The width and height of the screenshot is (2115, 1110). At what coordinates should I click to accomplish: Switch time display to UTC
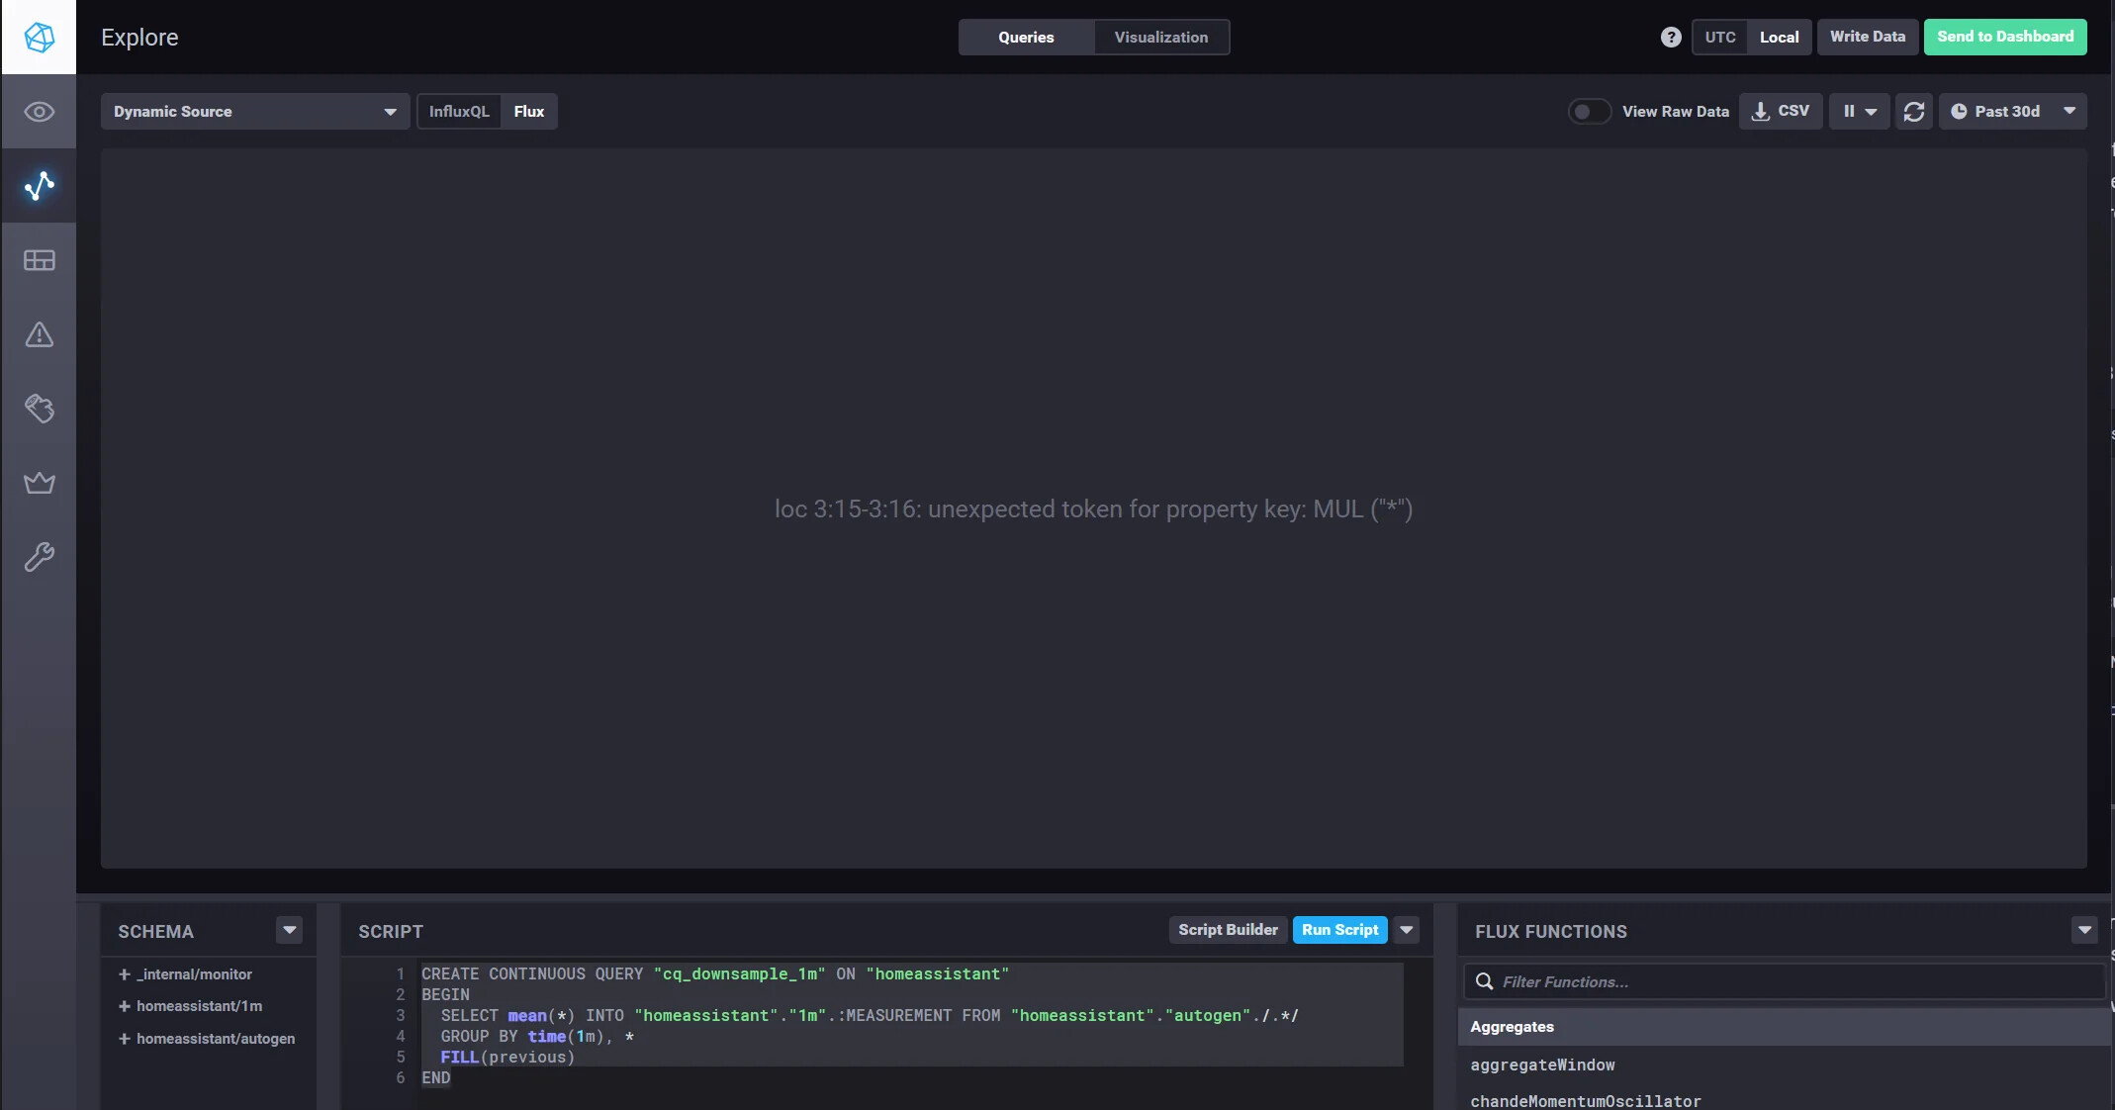(1721, 37)
